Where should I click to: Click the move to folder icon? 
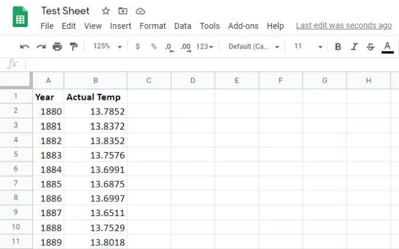(123, 11)
